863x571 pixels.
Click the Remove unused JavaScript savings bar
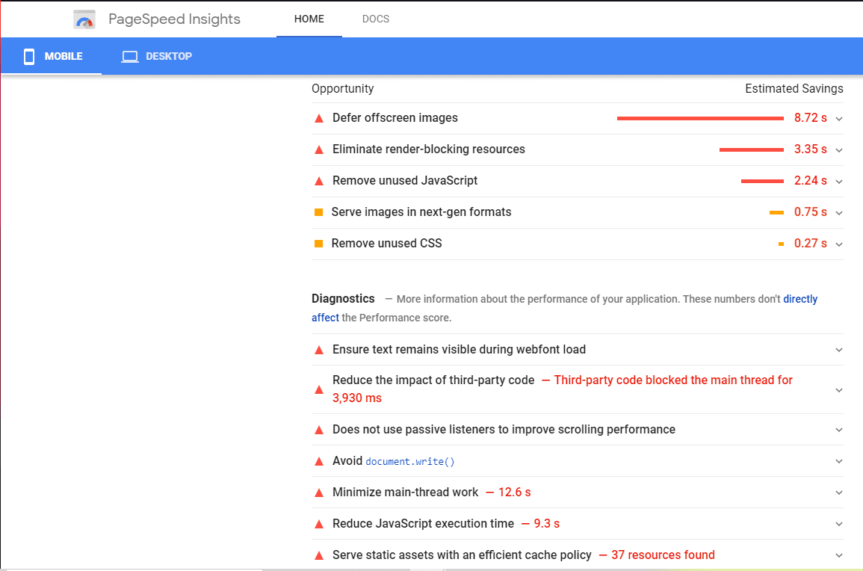762,181
